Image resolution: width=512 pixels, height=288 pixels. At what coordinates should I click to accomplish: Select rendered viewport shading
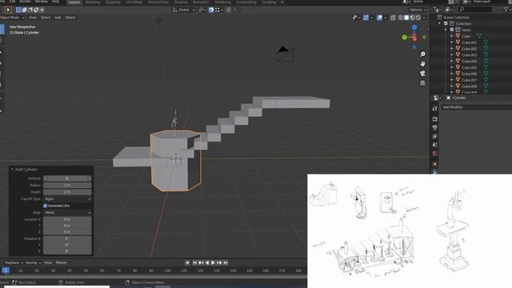418,18
